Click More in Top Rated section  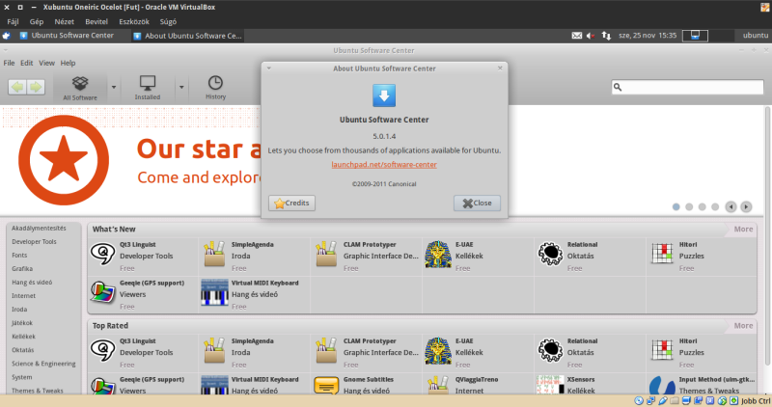[x=743, y=326]
